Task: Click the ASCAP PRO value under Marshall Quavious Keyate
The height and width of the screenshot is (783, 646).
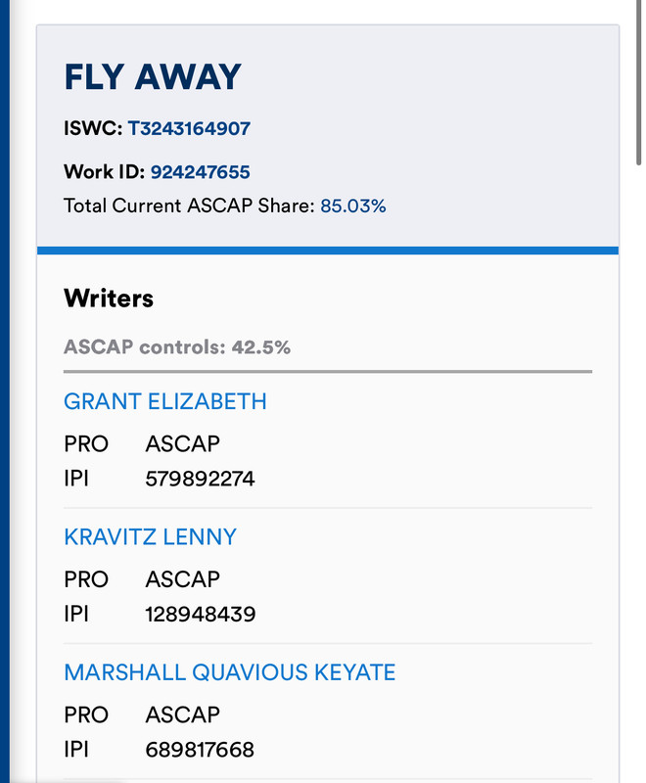Action: point(183,715)
